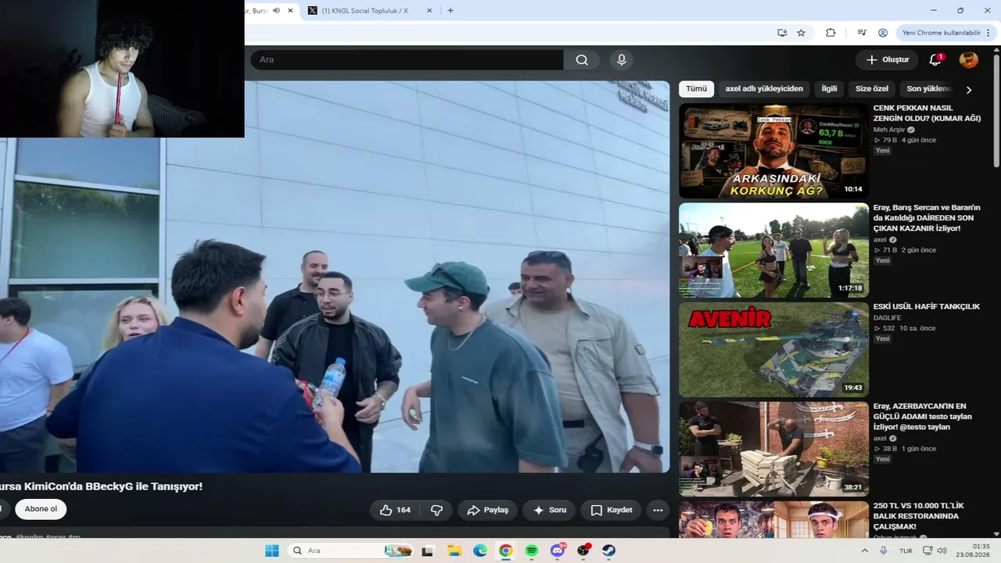This screenshot has width=1001, height=563.
Task: Go to DAGLIFE channel
Action: tap(888, 317)
